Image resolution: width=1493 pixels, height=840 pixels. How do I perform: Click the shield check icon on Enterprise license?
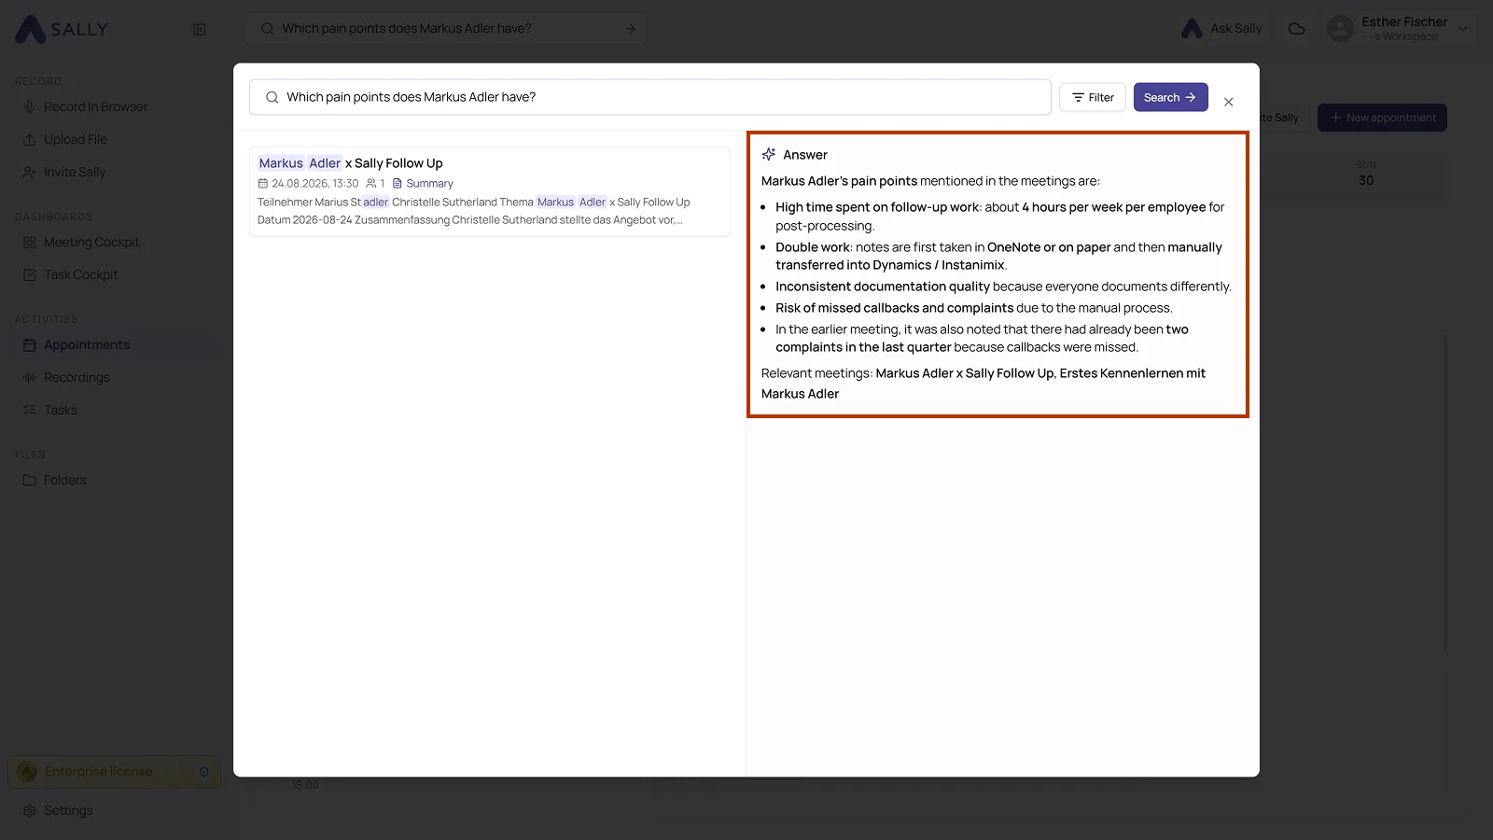204,772
